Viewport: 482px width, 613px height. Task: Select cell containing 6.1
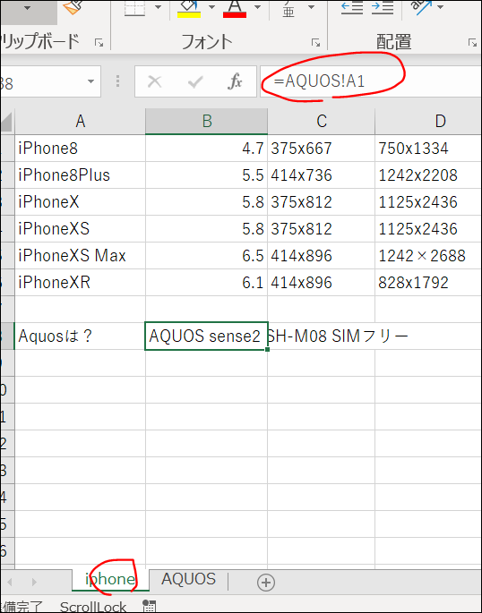(x=207, y=282)
